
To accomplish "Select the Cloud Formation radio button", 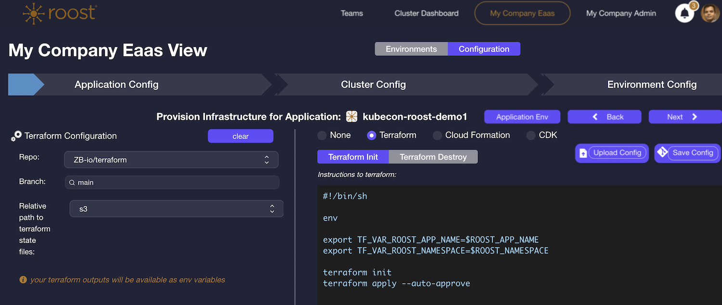I will pyautogui.click(x=437, y=135).
